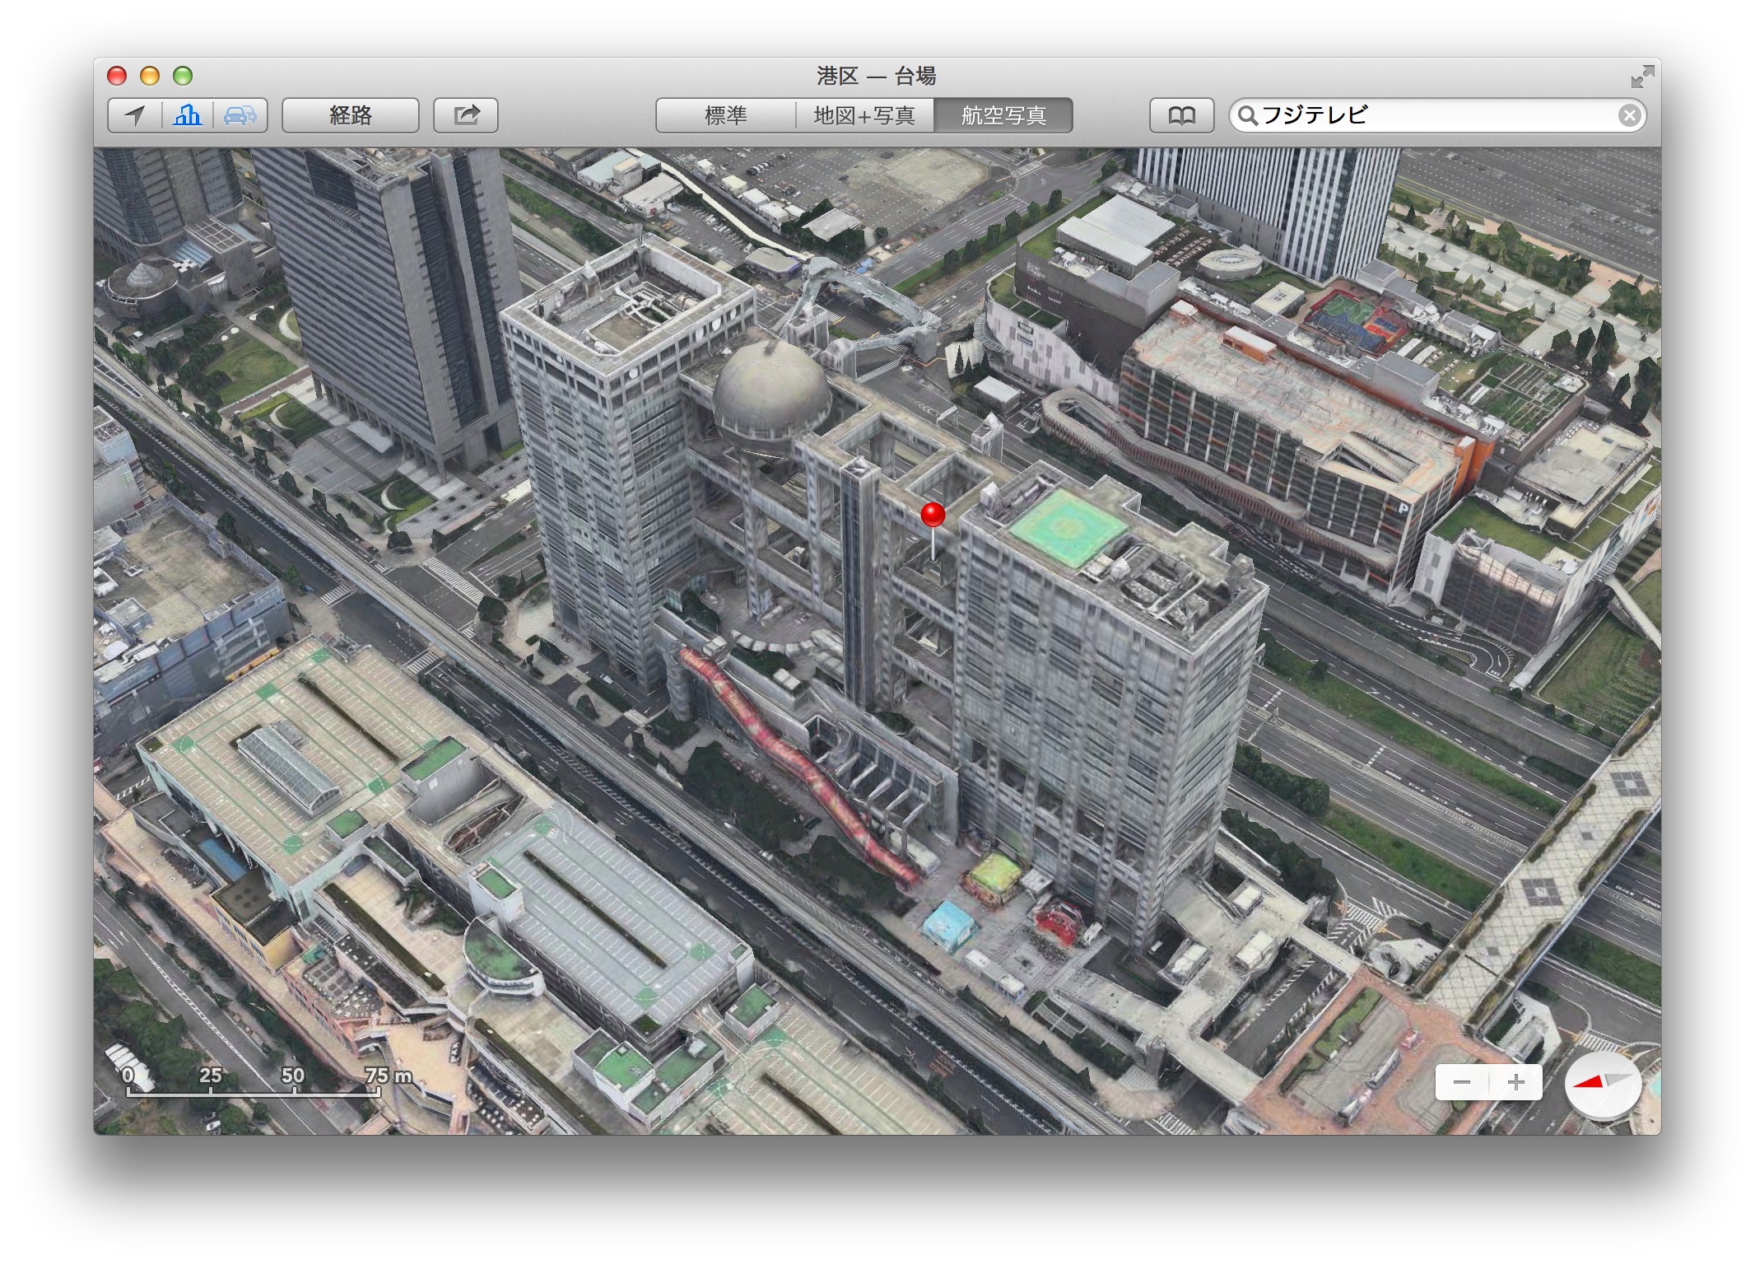The width and height of the screenshot is (1755, 1265).
Task: Click the yellow minimize window button
Action: pyautogui.click(x=150, y=77)
